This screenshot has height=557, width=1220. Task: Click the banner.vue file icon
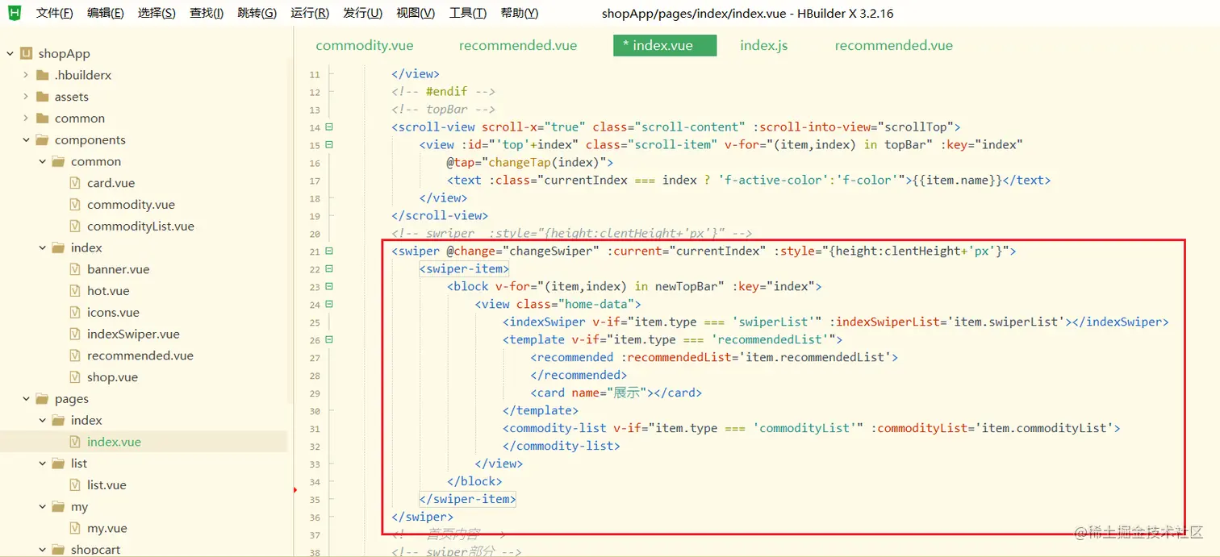[75, 269]
